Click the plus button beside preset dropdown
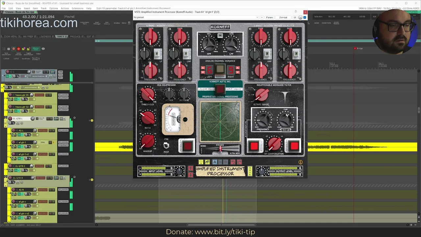 point(262,17)
